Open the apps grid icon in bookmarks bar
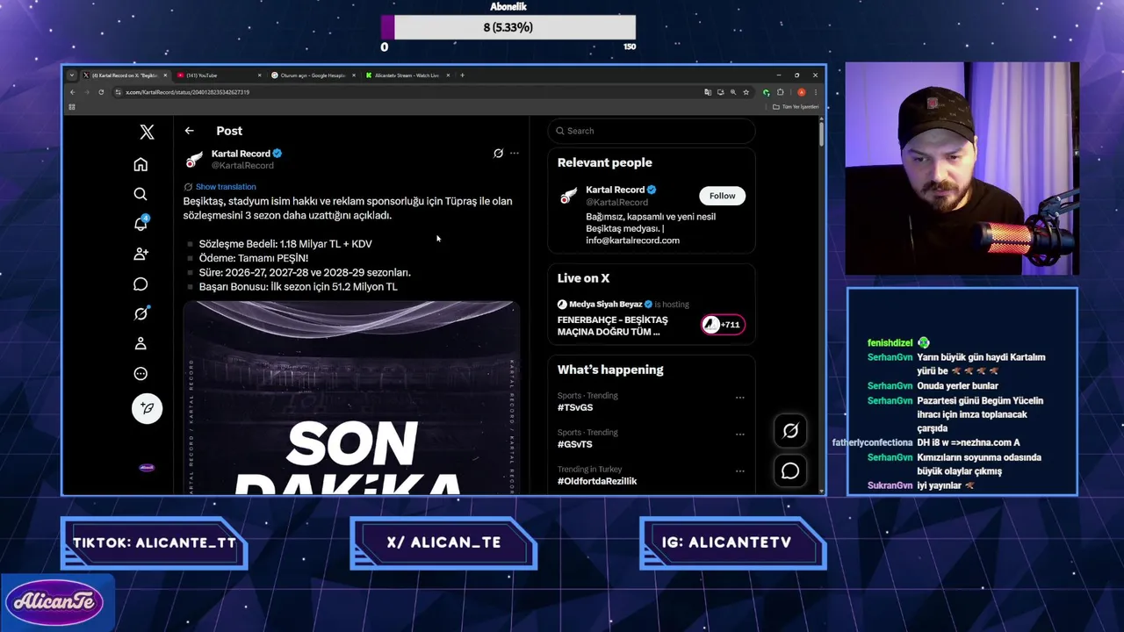 click(x=72, y=107)
